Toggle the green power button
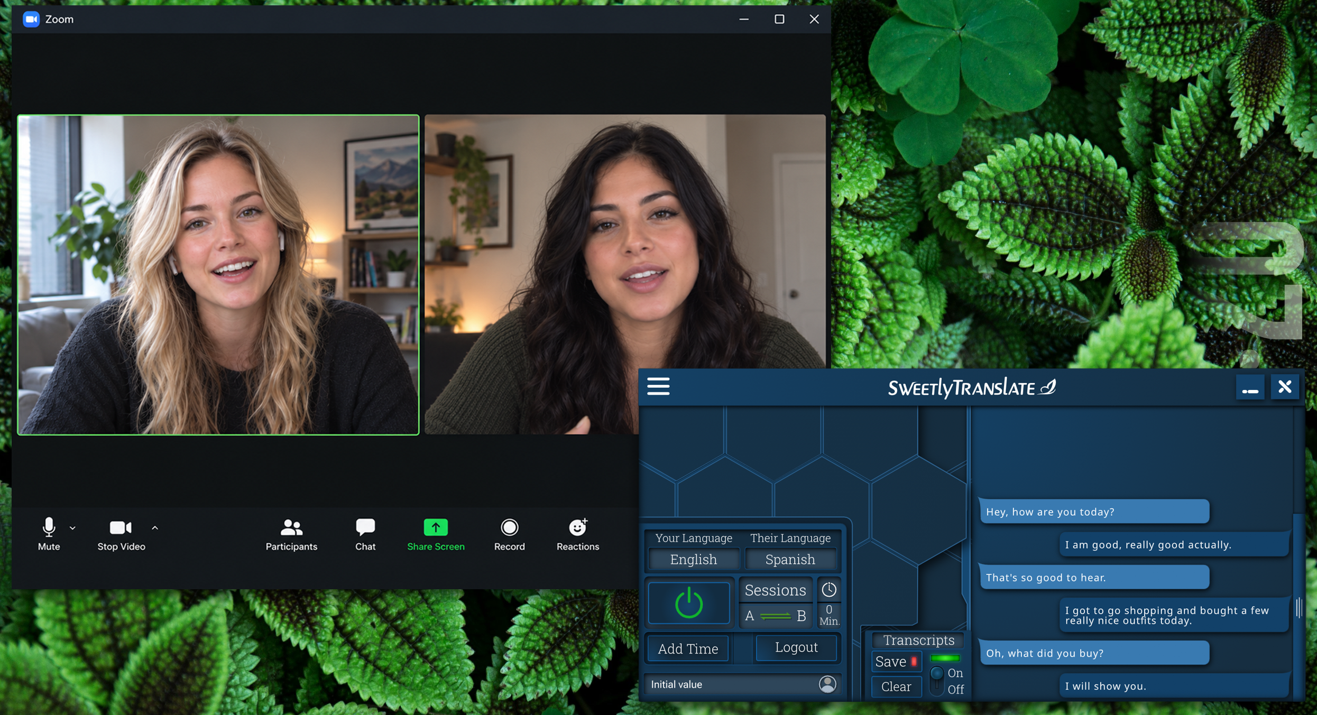This screenshot has height=715, width=1317. 688,603
